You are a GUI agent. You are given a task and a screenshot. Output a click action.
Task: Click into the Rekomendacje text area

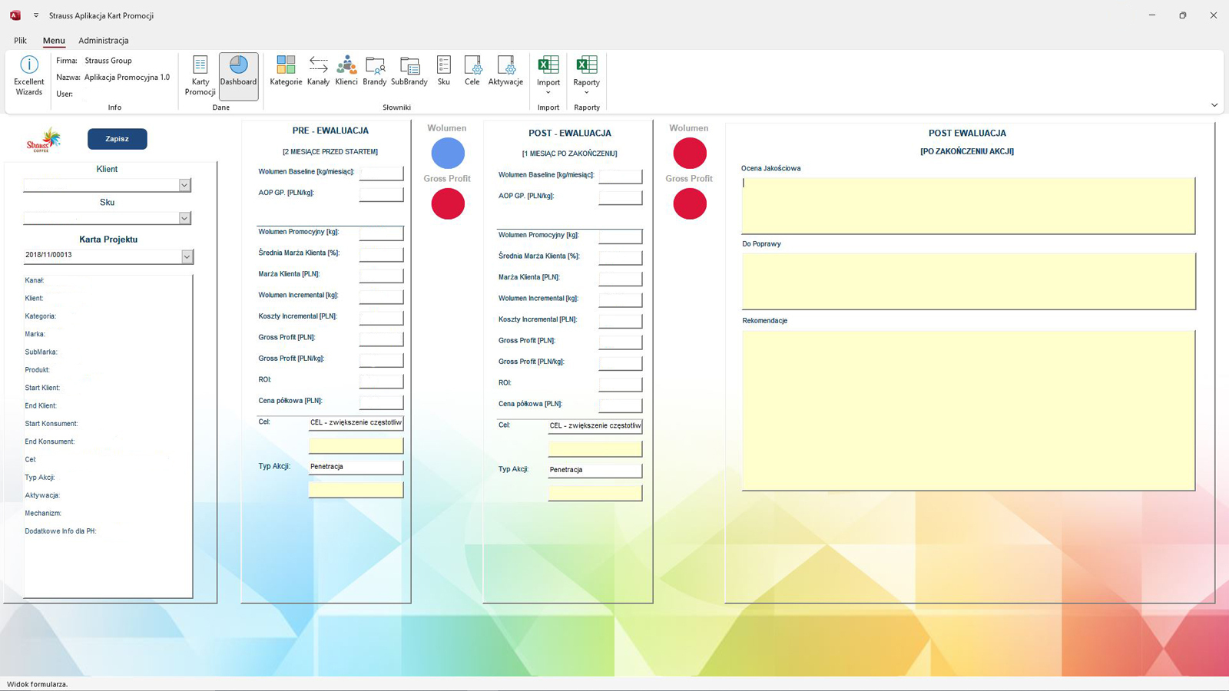click(968, 410)
